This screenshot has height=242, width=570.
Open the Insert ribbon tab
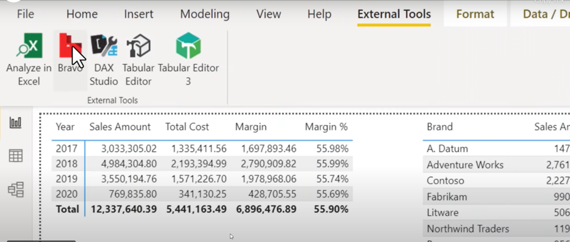(x=138, y=14)
